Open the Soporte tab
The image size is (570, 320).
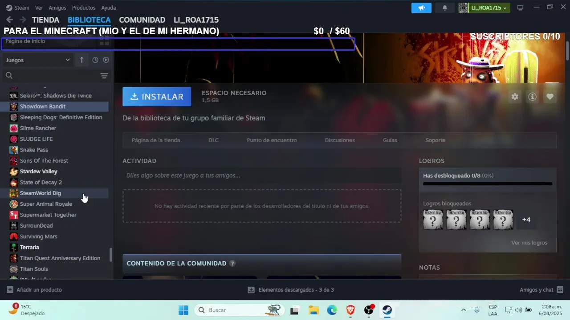435,140
